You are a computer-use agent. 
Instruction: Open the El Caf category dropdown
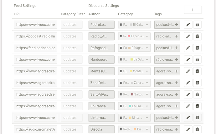(x=134, y=25)
